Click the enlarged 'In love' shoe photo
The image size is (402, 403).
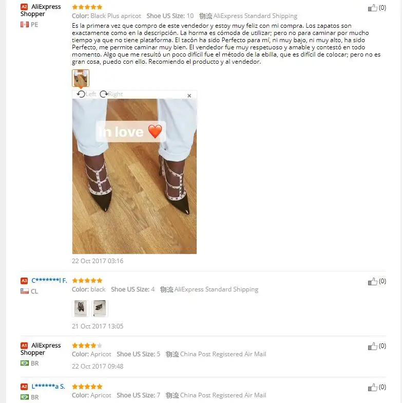pyautogui.click(x=135, y=176)
